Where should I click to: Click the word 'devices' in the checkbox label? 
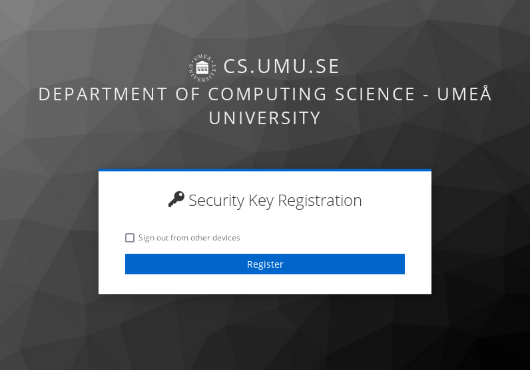click(x=226, y=238)
